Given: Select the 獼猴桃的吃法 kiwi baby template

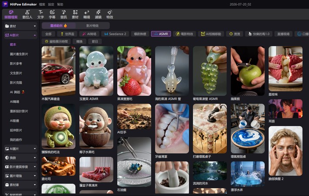Looking at the screenshot, I should coord(58,126).
